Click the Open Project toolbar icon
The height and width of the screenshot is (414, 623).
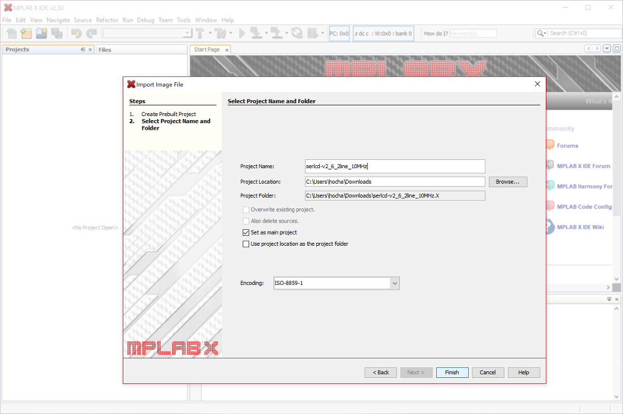click(42, 33)
